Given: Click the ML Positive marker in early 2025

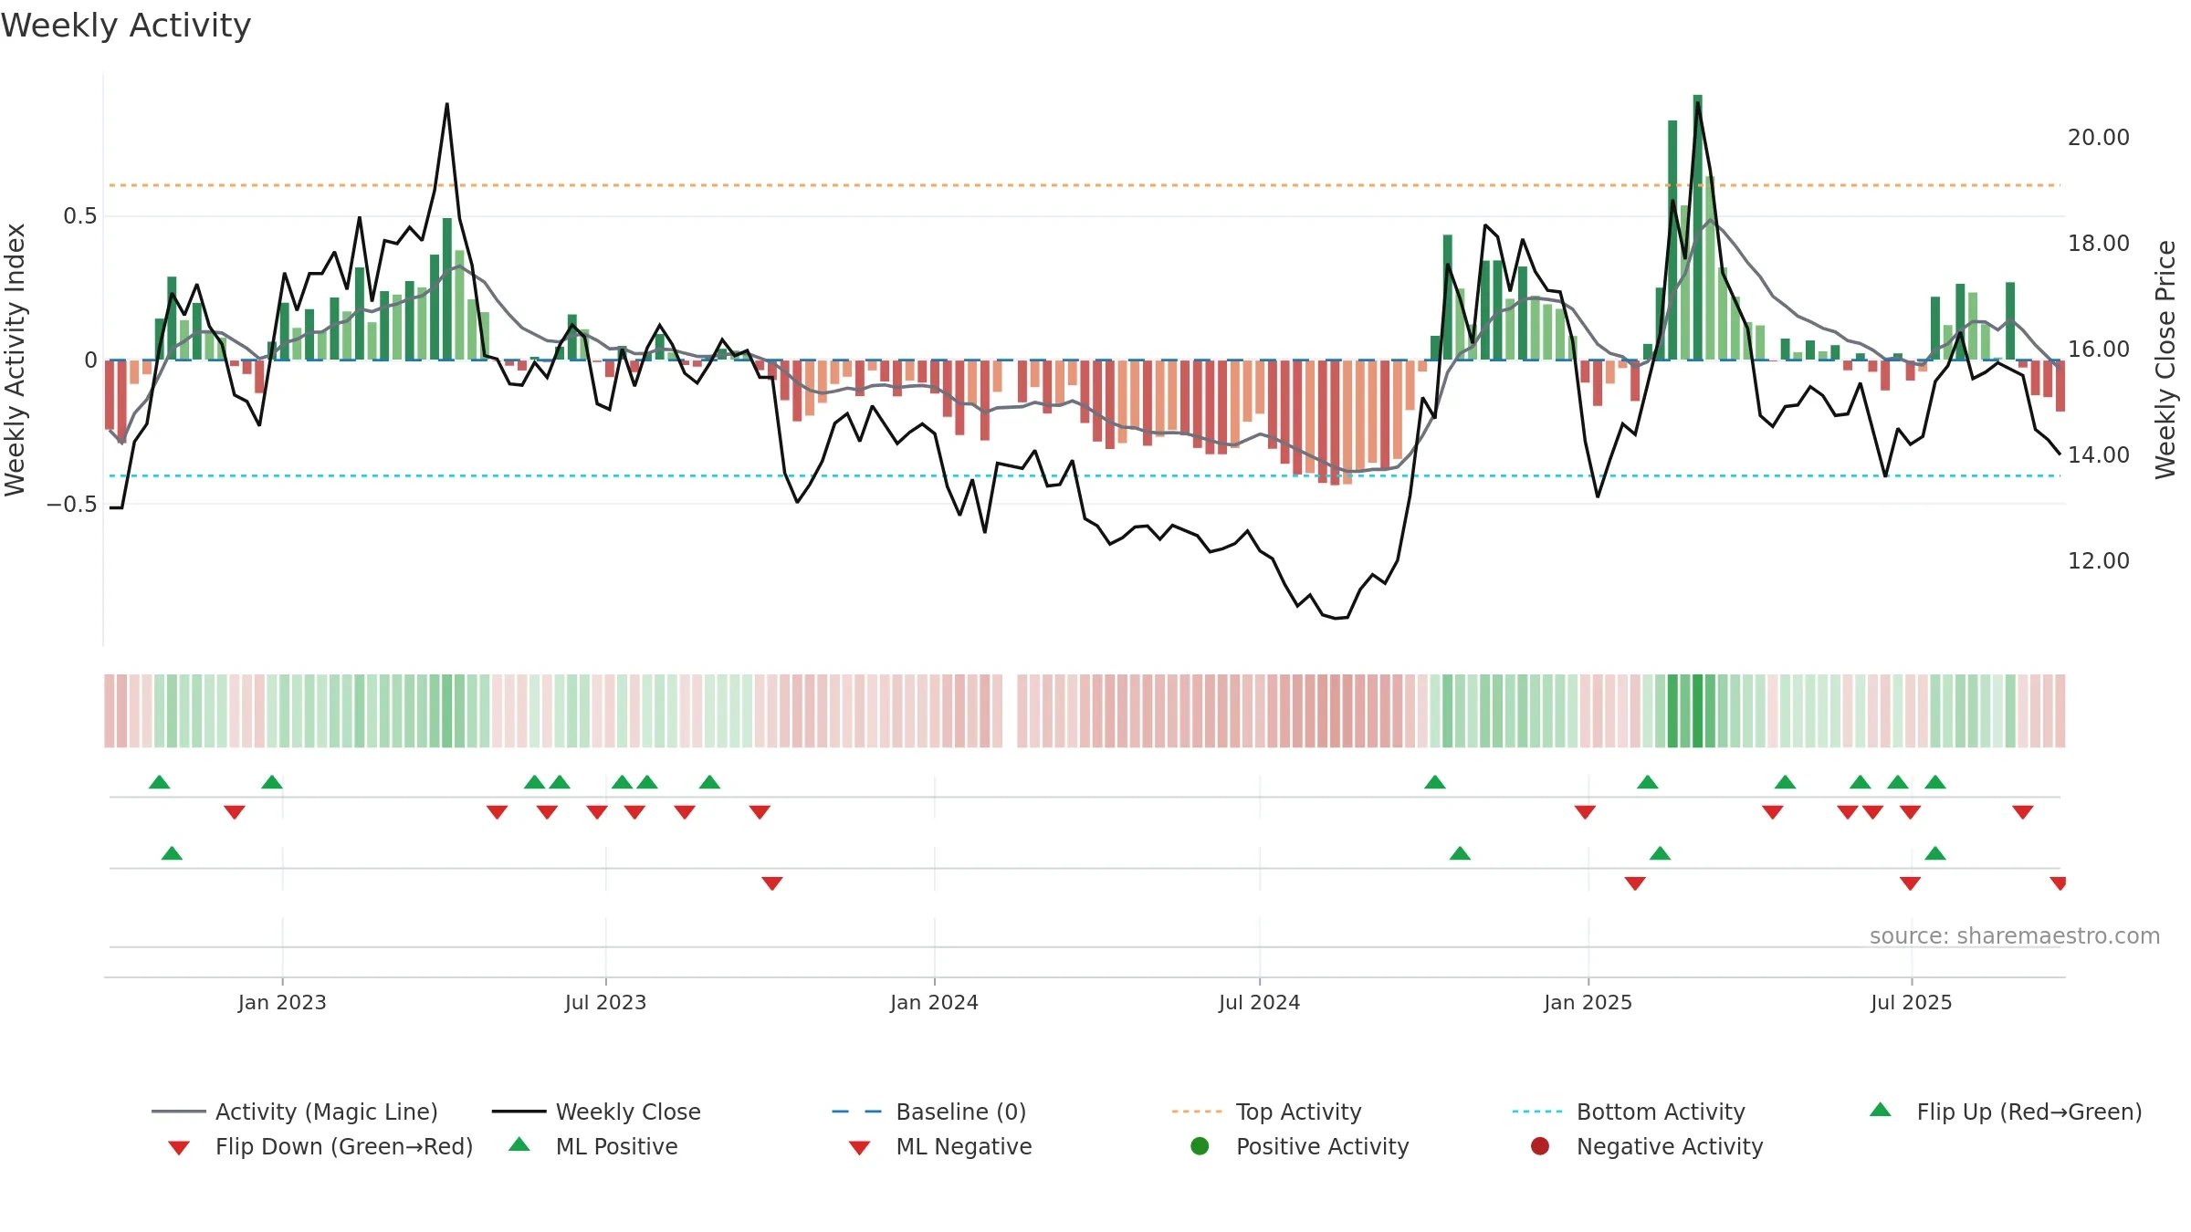Looking at the screenshot, I should [x=1660, y=853].
